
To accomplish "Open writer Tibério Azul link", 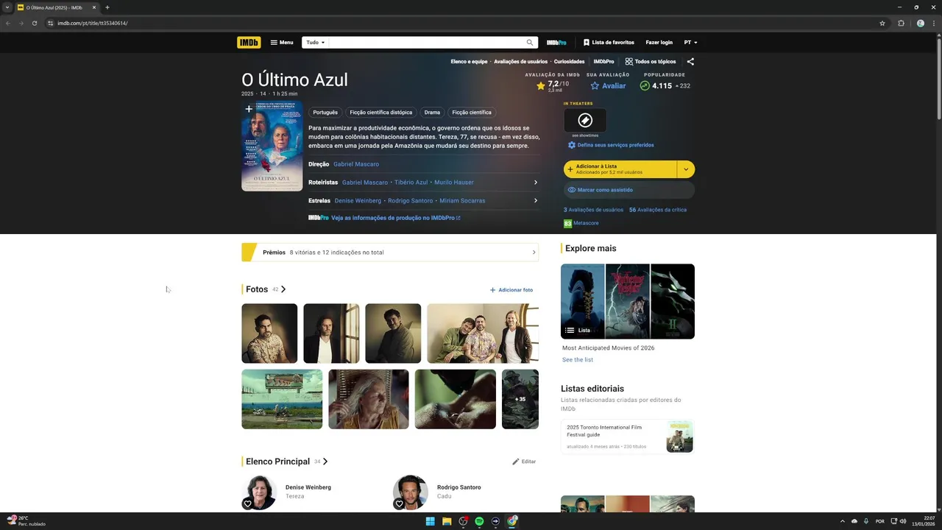I will tap(411, 183).
